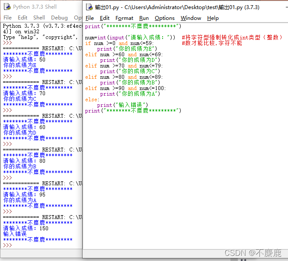Click red comment '#将字符型强制转化成int类型'

click(x=232, y=38)
